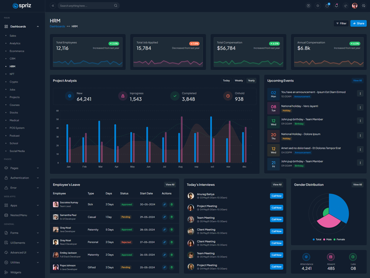Viewport: 370px width, 278px height.
Task: Collapse the sidebar with double-chevron icon
Action: click(53, 6)
